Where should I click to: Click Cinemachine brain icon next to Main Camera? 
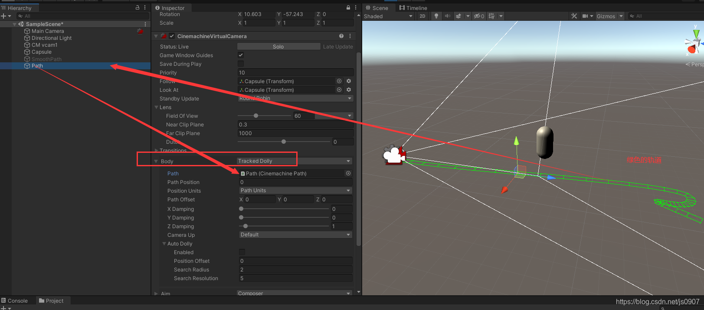pos(140,31)
